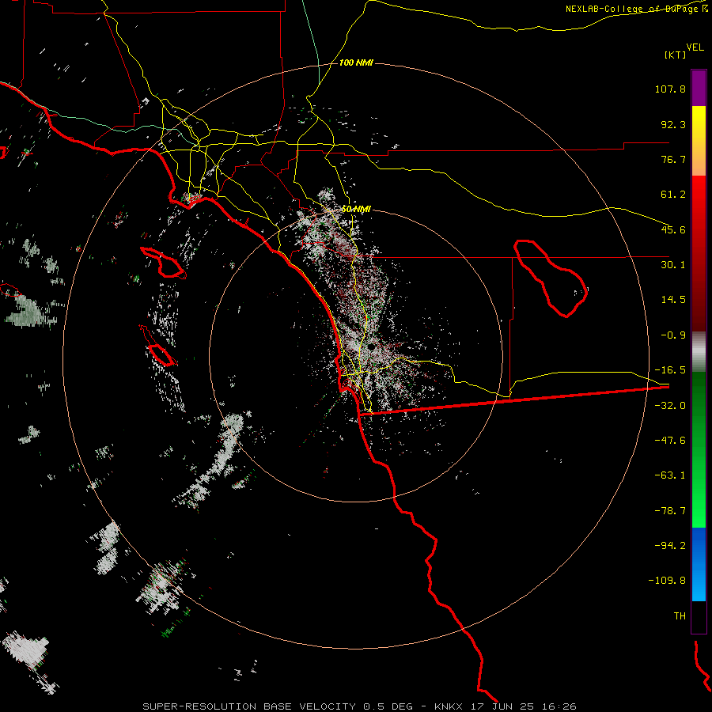Click the -47.6 velocity scale value
The image size is (712, 712).
(x=670, y=441)
